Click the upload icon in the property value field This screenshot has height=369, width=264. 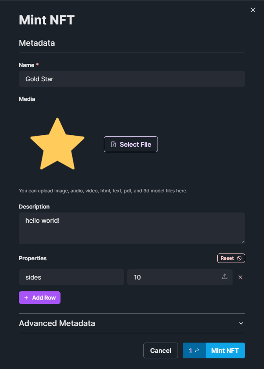224,277
